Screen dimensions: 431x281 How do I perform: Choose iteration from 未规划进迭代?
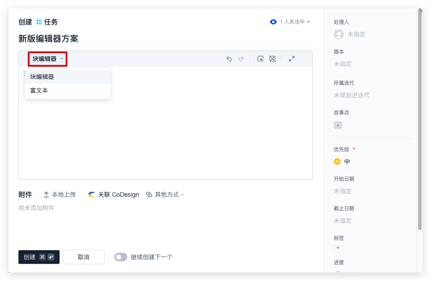click(351, 95)
